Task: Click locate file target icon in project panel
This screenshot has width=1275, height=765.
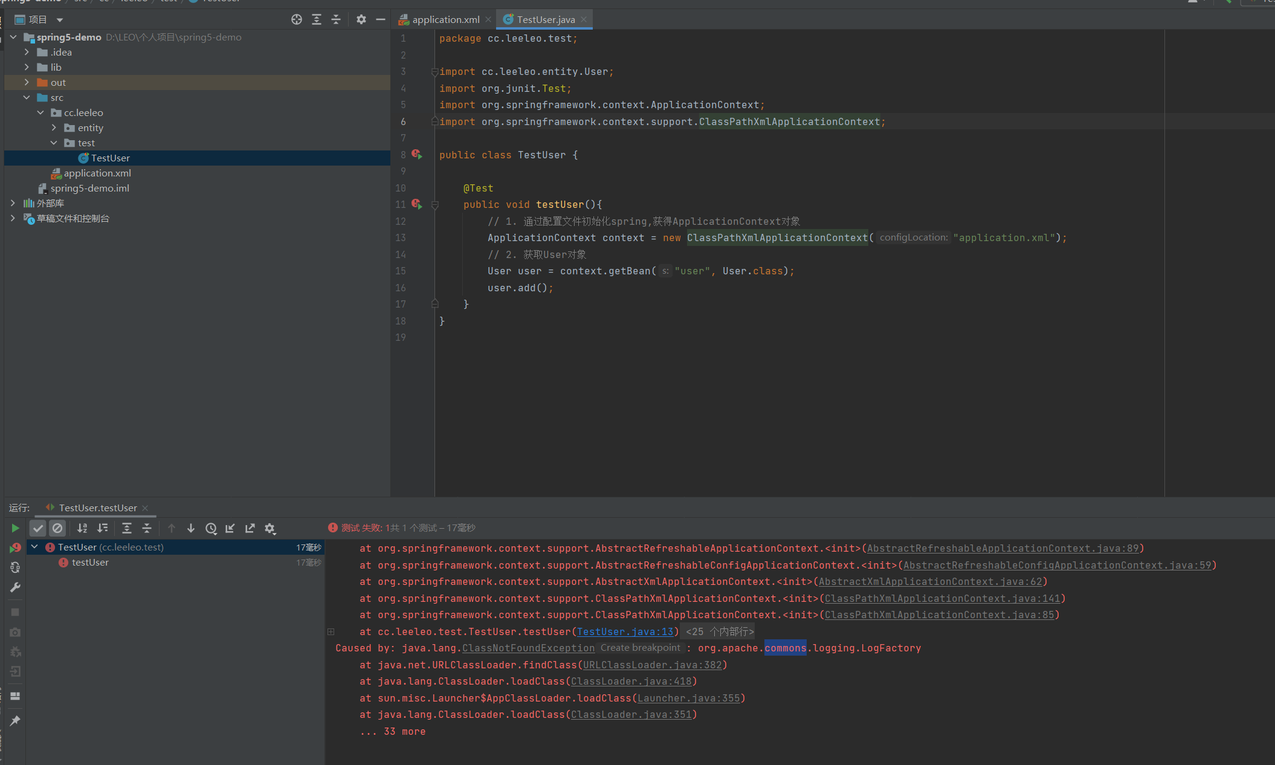Action: tap(296, 19)
